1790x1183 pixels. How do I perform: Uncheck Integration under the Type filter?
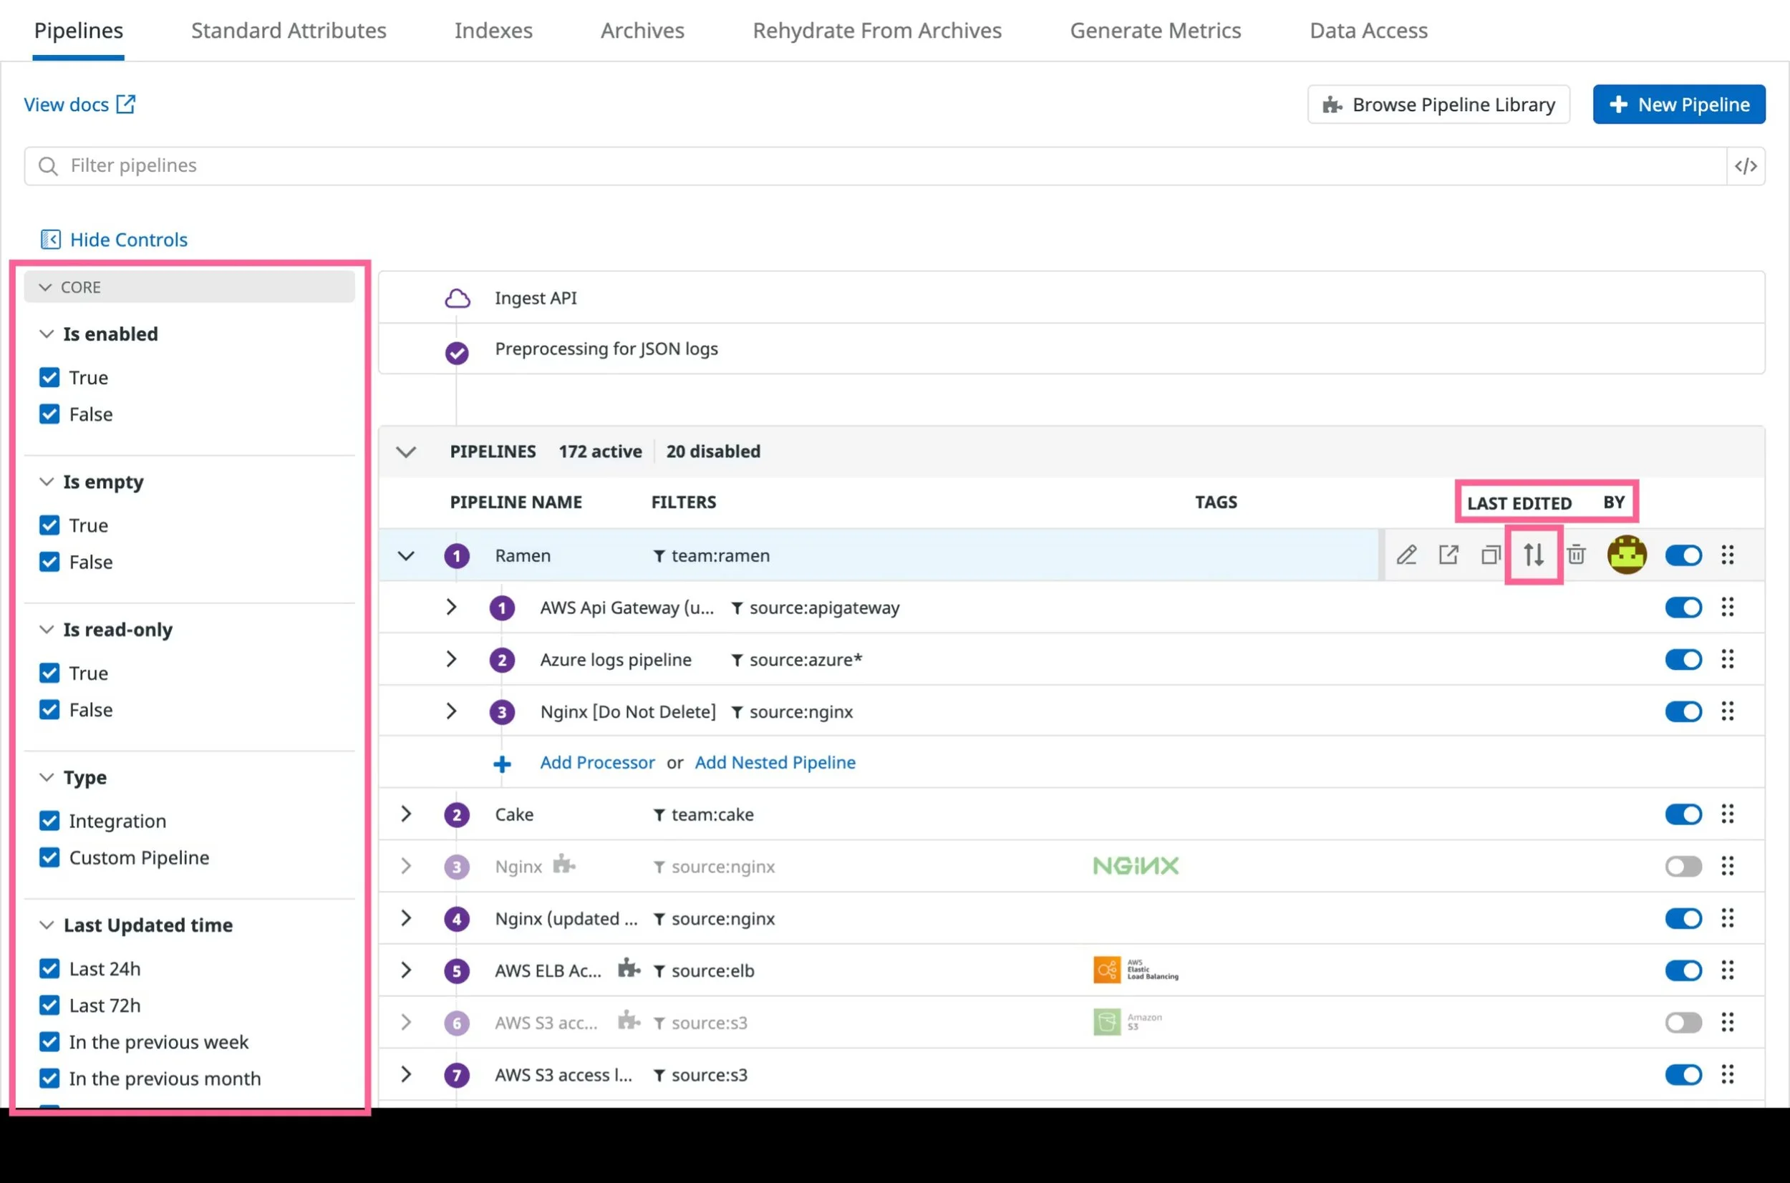click(x=49, y=820)
